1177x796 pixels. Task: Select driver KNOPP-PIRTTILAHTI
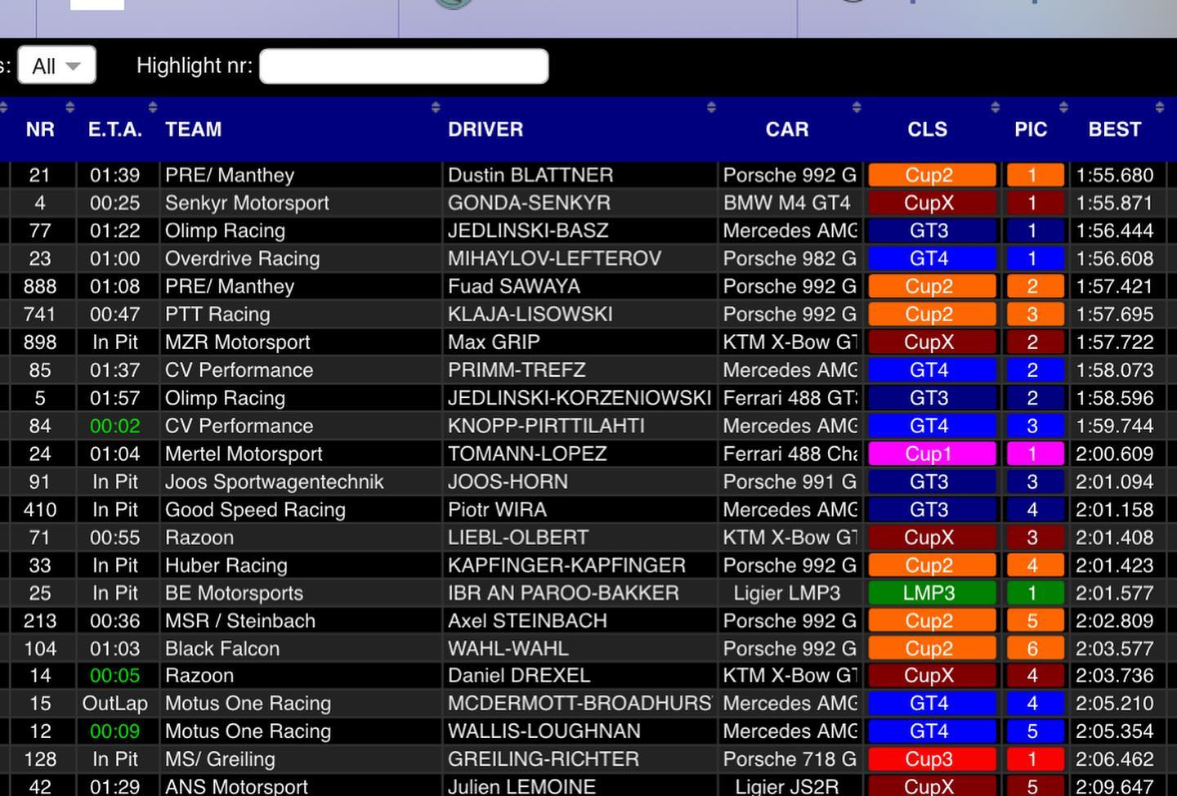click(x=546, y=426)
